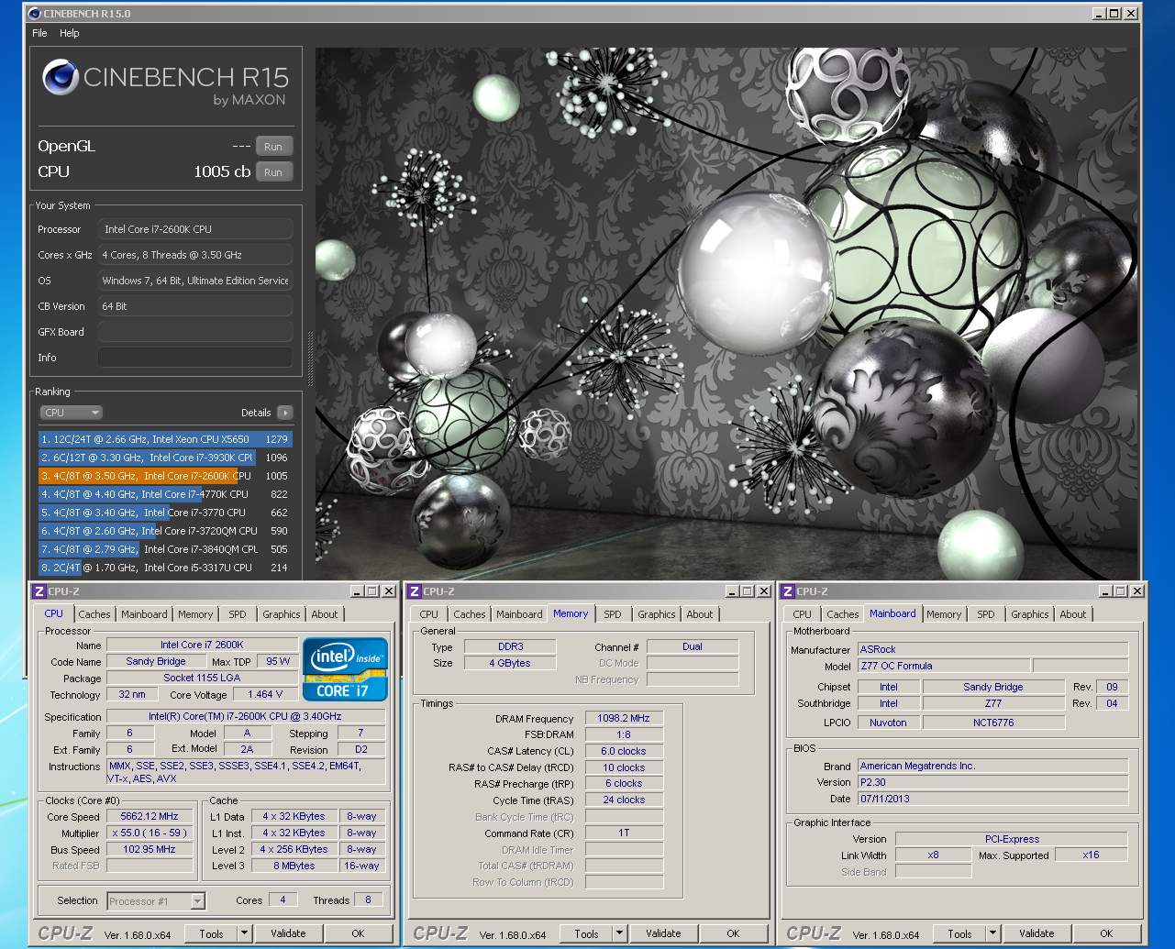Open Mainboard tab in first CPU-Z window
The height and width of the screenshot is (949, 1175).
tap(144, 614)
